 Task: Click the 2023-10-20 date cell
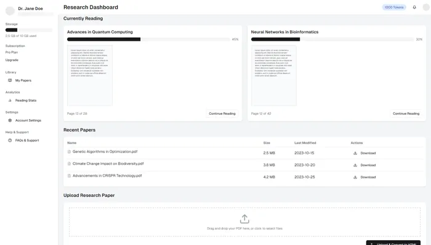tap(305, 165)
